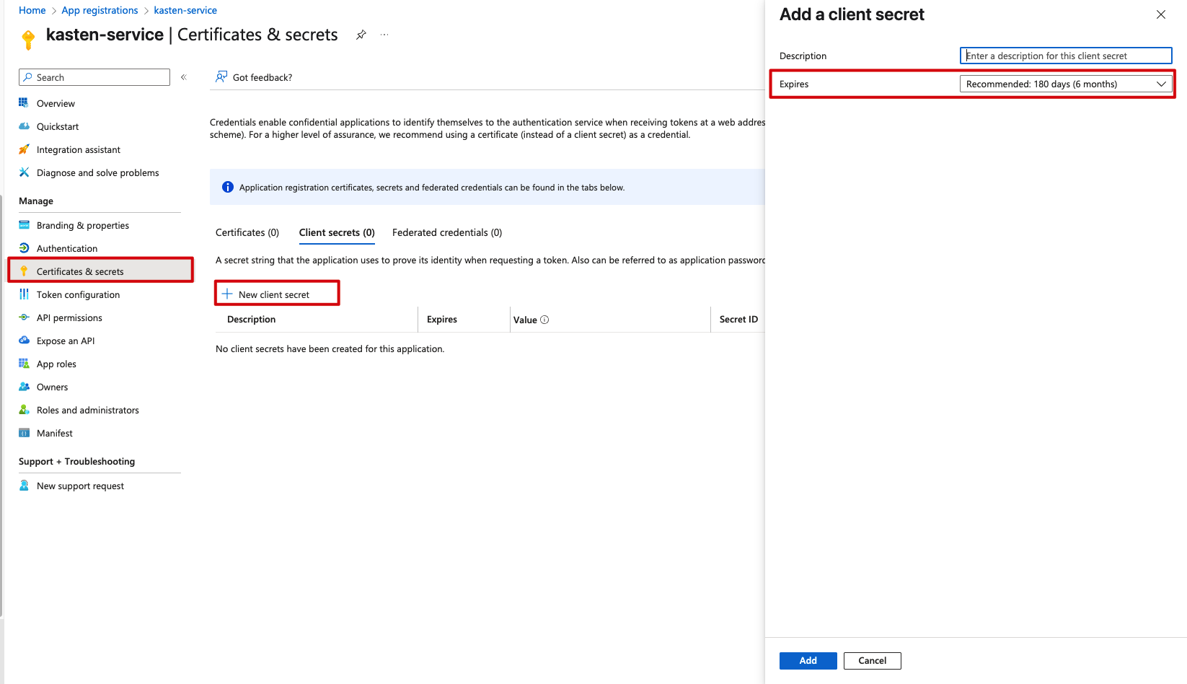Screen dimensions: 1187x684
Task: Click the API permissions icon
Action: point(24,317)
